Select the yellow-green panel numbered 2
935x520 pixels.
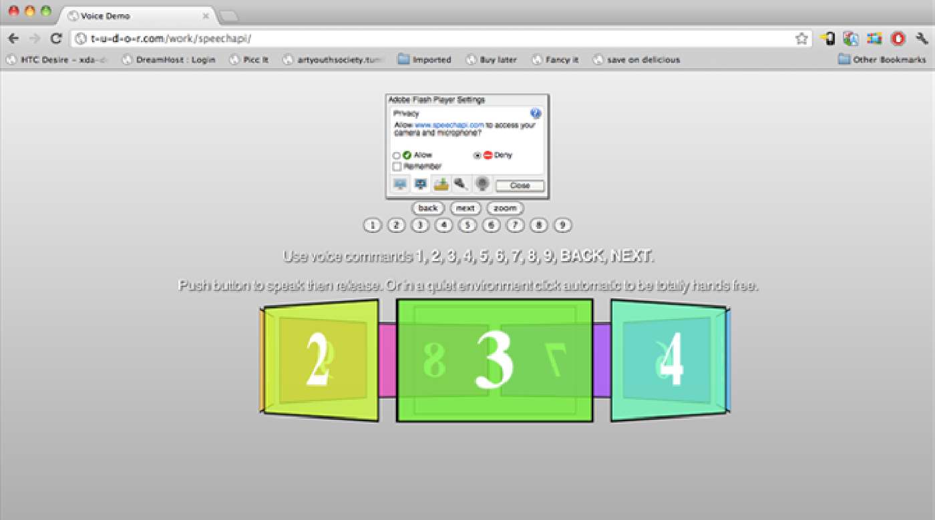[321, 360]
